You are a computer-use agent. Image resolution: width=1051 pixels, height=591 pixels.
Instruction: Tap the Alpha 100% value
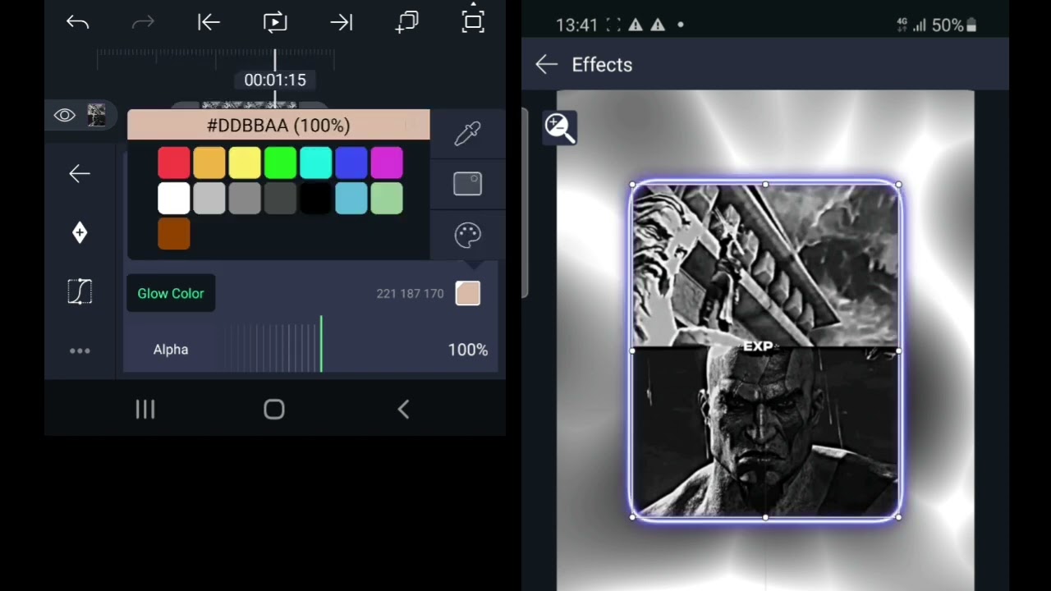pyautogui.click(x=468, y=350)
